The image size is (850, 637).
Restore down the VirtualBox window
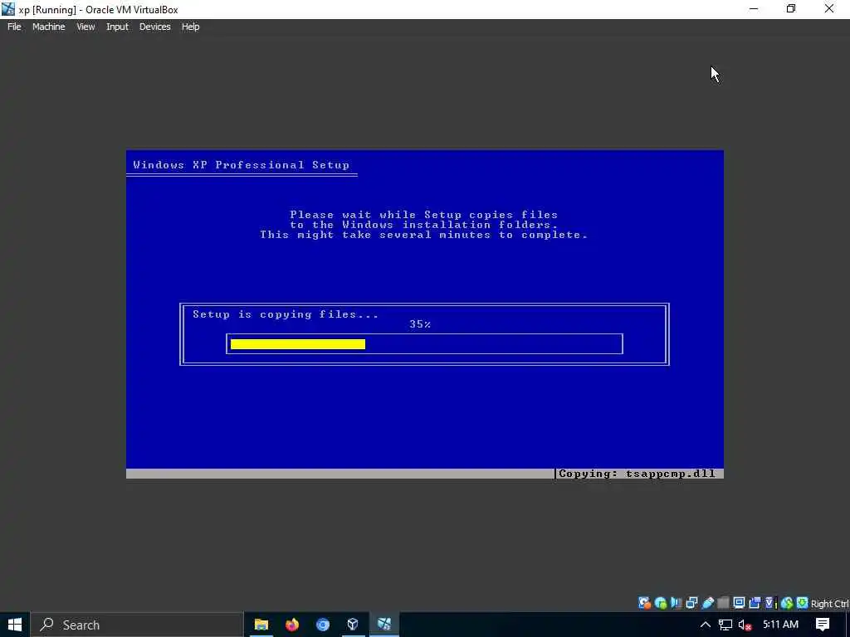[x=791, y=8]
